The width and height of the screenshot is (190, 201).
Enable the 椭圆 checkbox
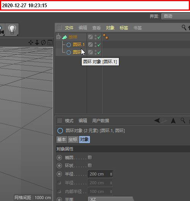pyautogui.click(x=90, y=158)
